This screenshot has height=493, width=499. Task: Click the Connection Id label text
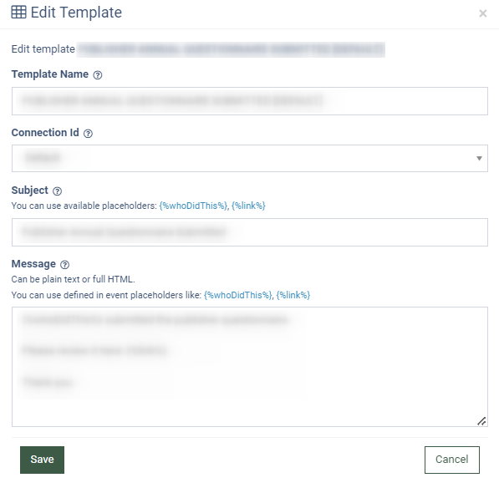[45, 133]
